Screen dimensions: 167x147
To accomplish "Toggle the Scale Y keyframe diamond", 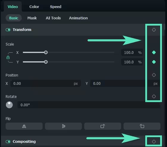I will coord(154,62).
